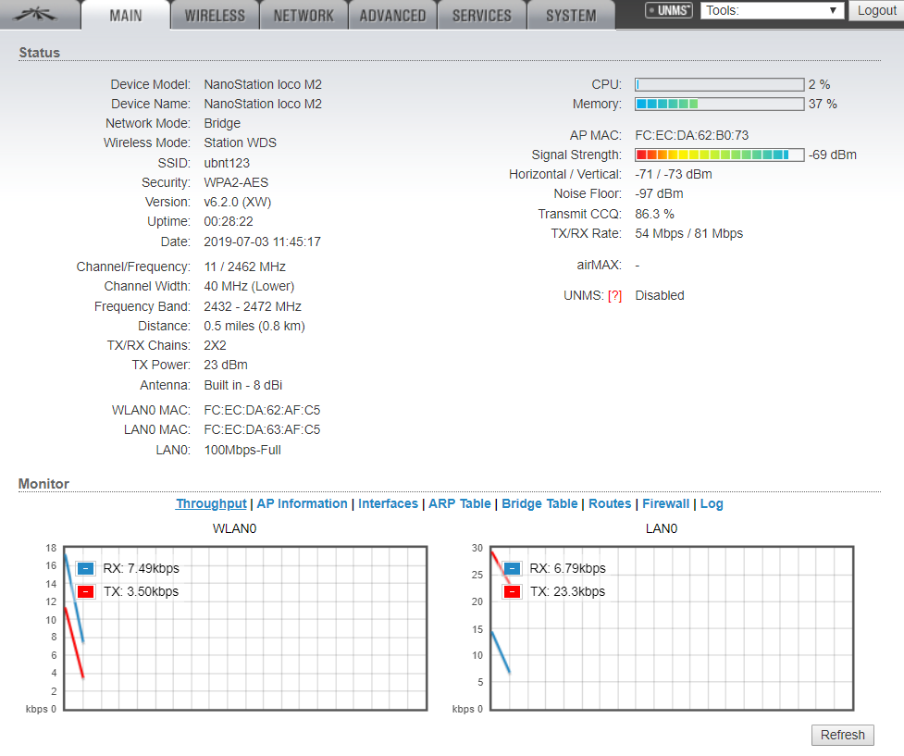
Task: Open the Firewall monitor link
Action: pyautogui.click(x=666, y=503)
